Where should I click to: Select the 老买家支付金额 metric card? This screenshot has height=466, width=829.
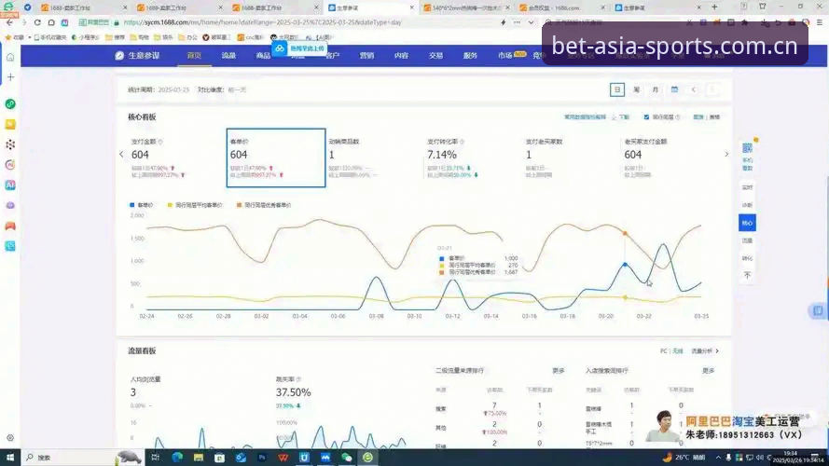tap(670, 158)
